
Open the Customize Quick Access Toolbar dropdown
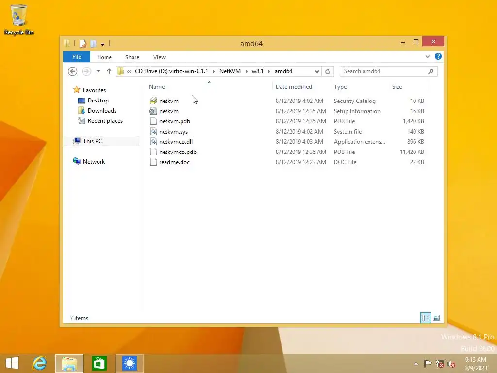[103, 44]
